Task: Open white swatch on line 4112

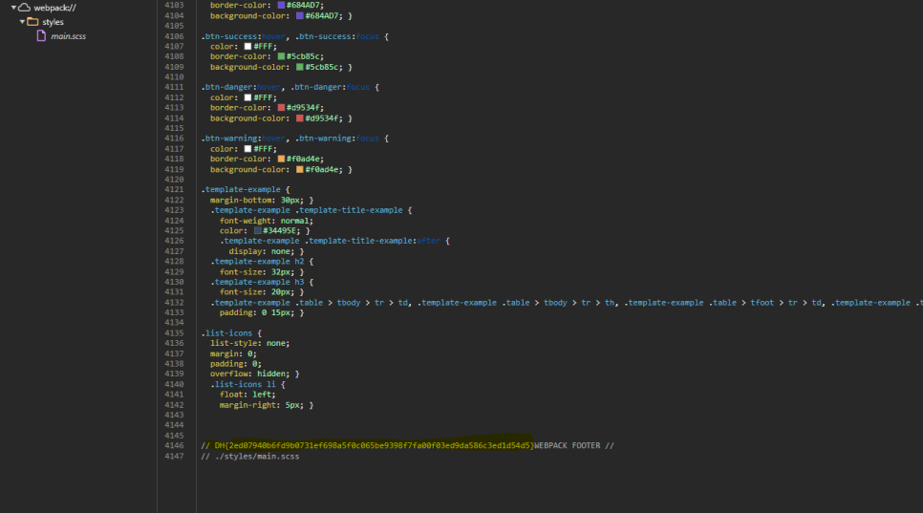Action: coord(247,97)
